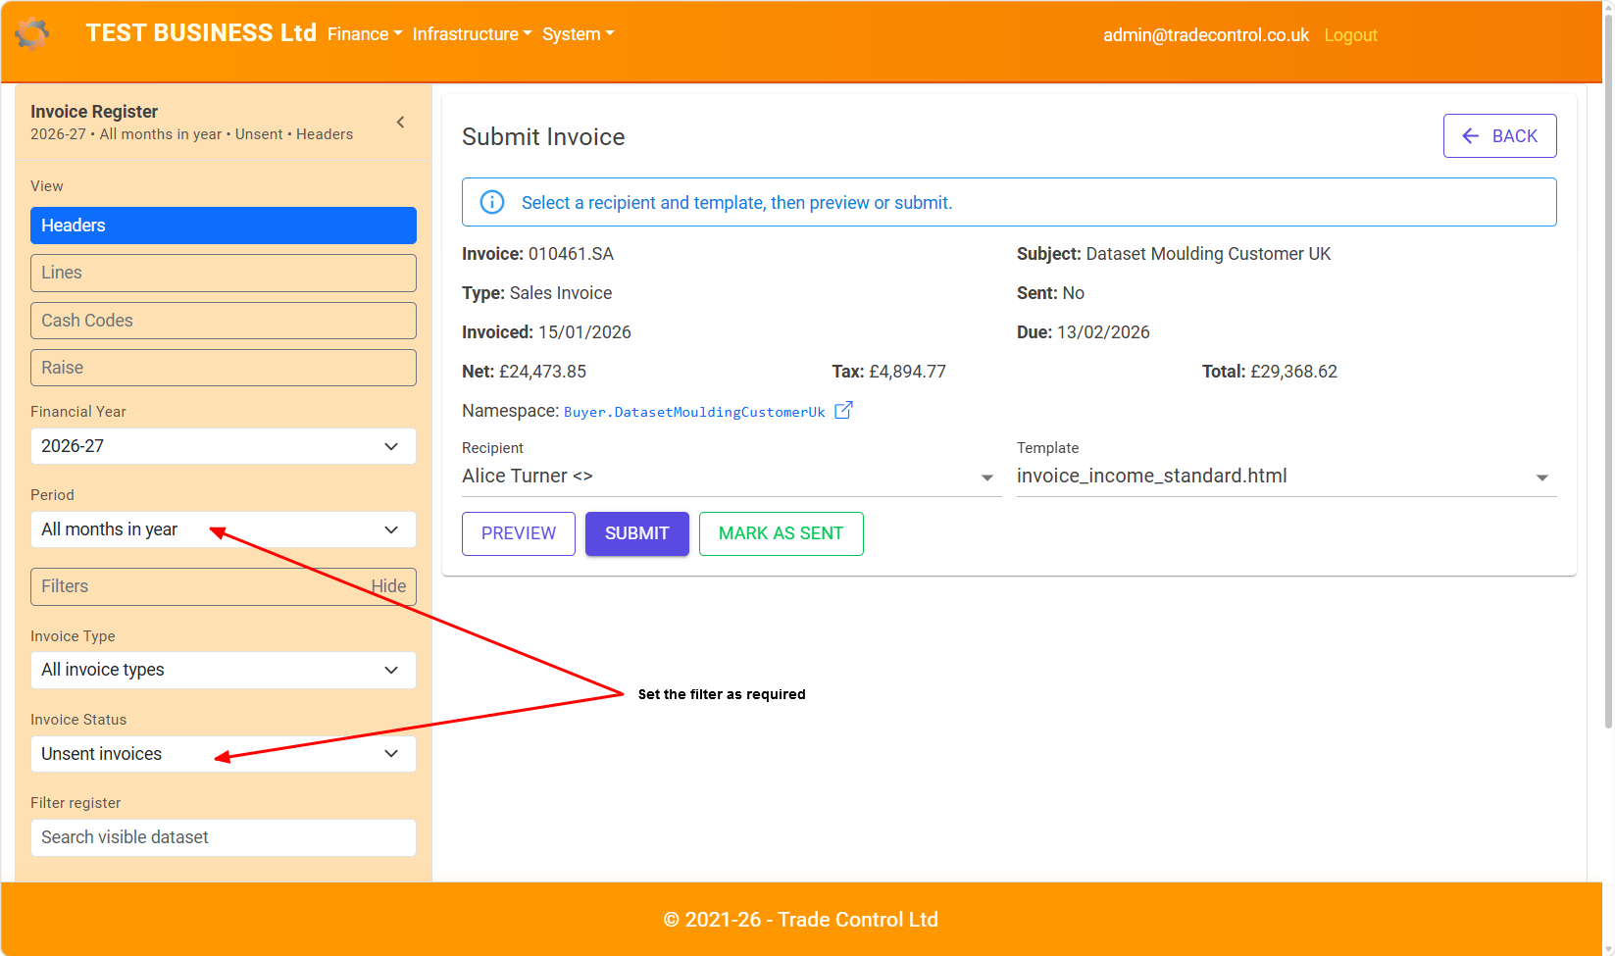Click the Submit Invoice heading
Image resolution: width=1615 pixels, height=956 pixels.
coord(543,137)
